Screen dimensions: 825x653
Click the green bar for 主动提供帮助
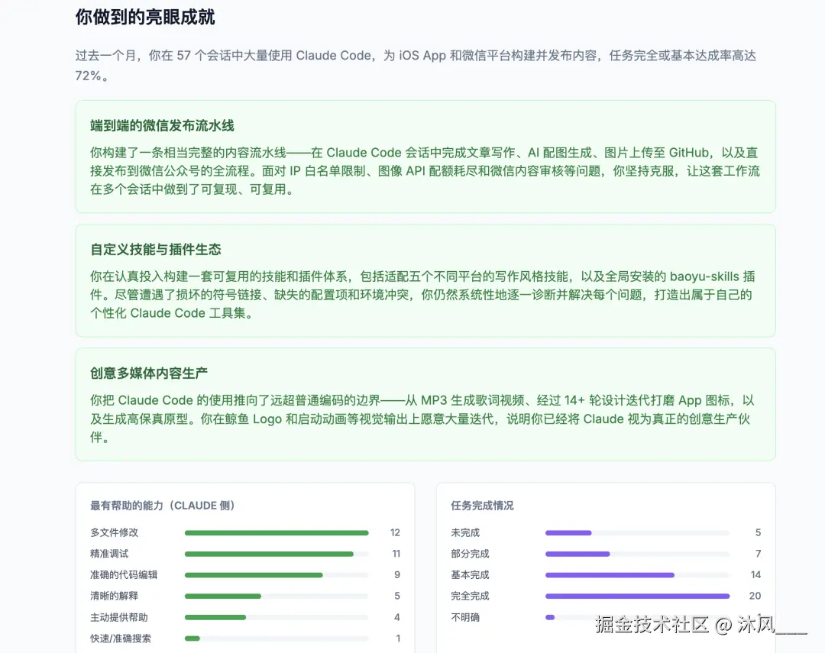click(x=215, y=617)
